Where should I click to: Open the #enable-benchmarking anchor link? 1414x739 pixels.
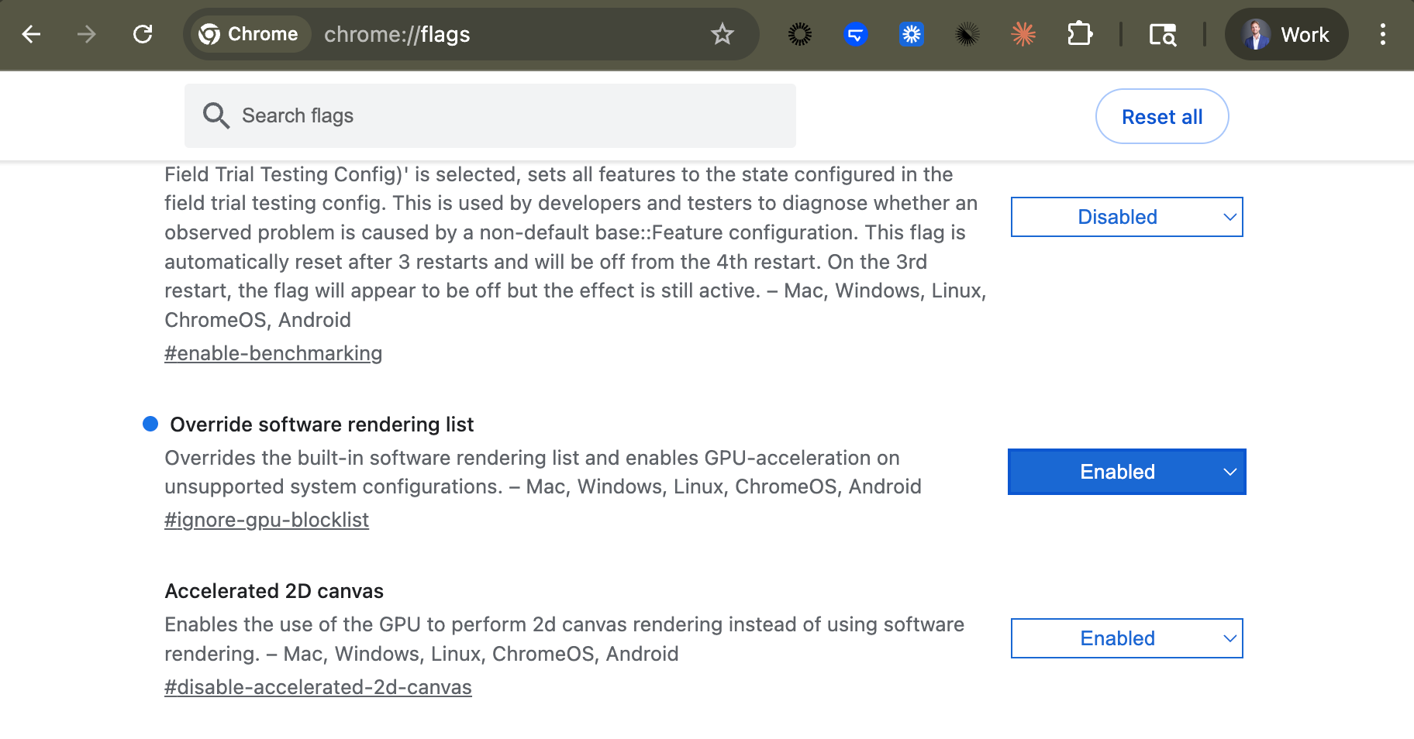273,353
